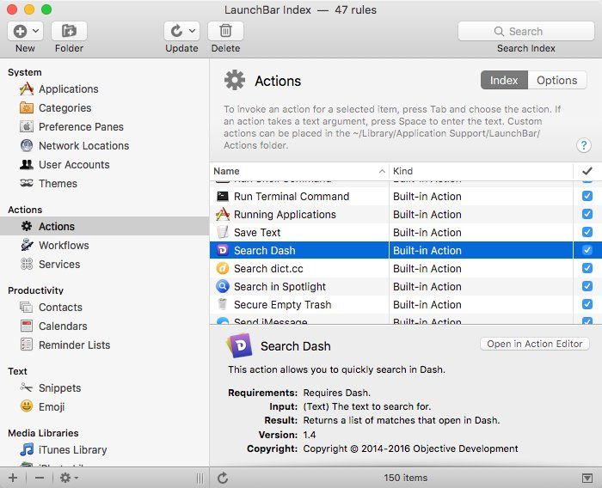Click the plus button below sidebar
Viewport: 602px width, 488px height.
13,478
